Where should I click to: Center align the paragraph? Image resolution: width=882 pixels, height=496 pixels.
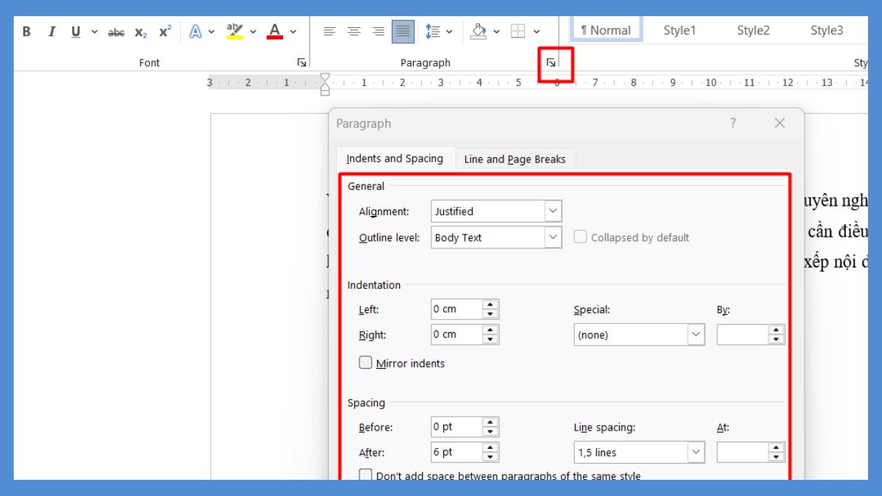point(354,32)
